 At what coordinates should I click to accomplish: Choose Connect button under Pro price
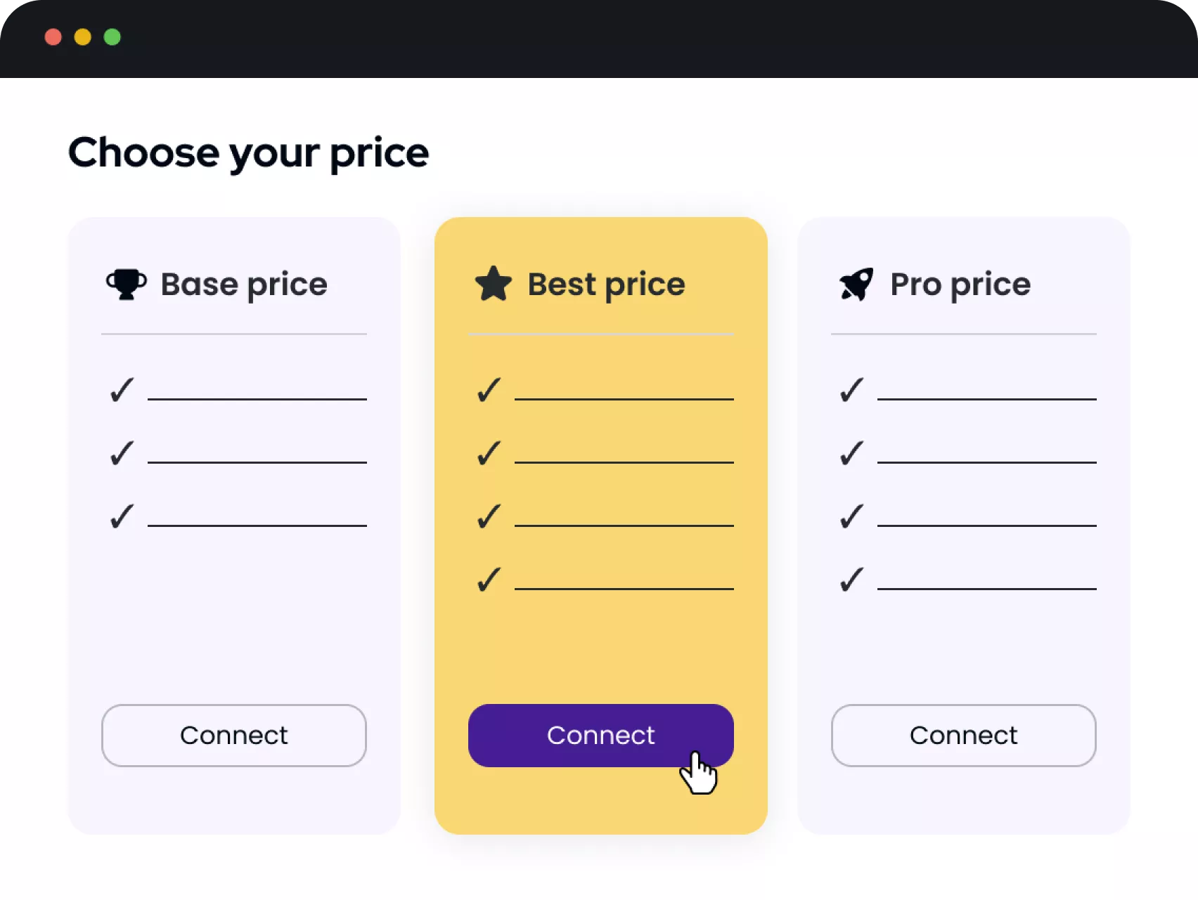tap(964, 736)
